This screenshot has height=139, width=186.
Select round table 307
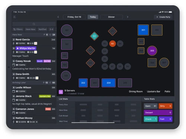pos(164,63)
